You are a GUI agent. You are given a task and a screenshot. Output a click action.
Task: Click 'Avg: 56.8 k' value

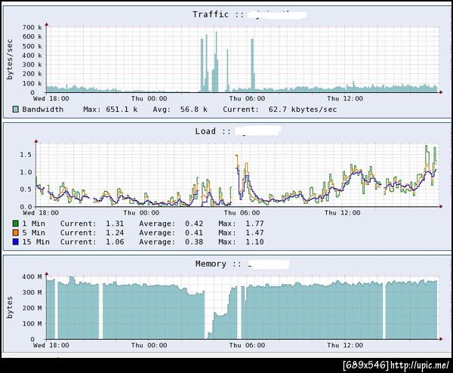(180, 109)
